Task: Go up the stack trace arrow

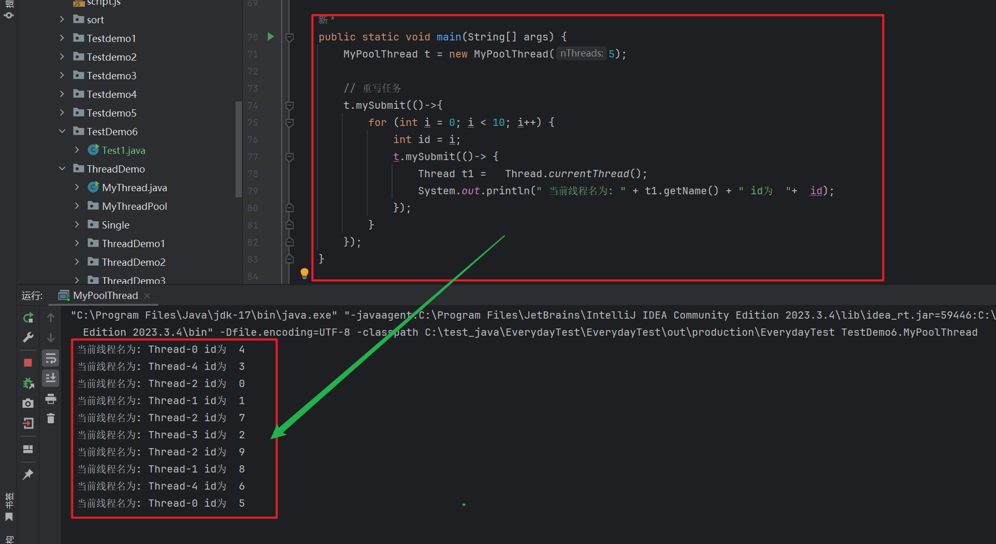Action: tap(51, 318)
